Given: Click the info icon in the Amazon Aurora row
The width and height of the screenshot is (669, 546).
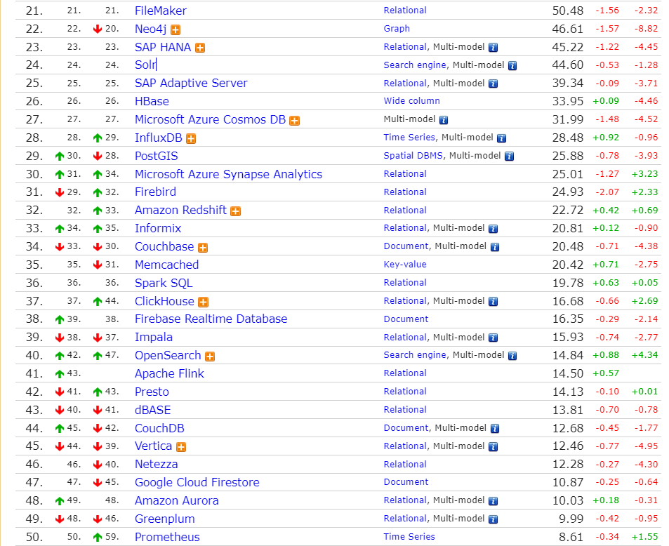Looking at the screenshot, I should [493, 501].
